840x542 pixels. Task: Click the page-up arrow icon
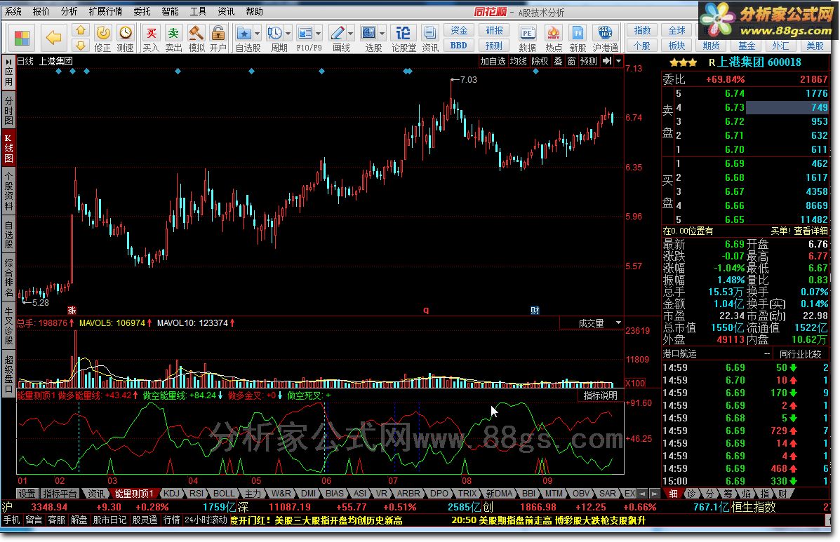click(81, 30)
